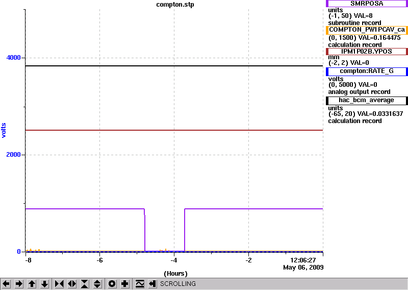The width and height of the screenshot is (408, 290).
Task: Click the compton.stp graph title
Action: (x=175, y=5)
